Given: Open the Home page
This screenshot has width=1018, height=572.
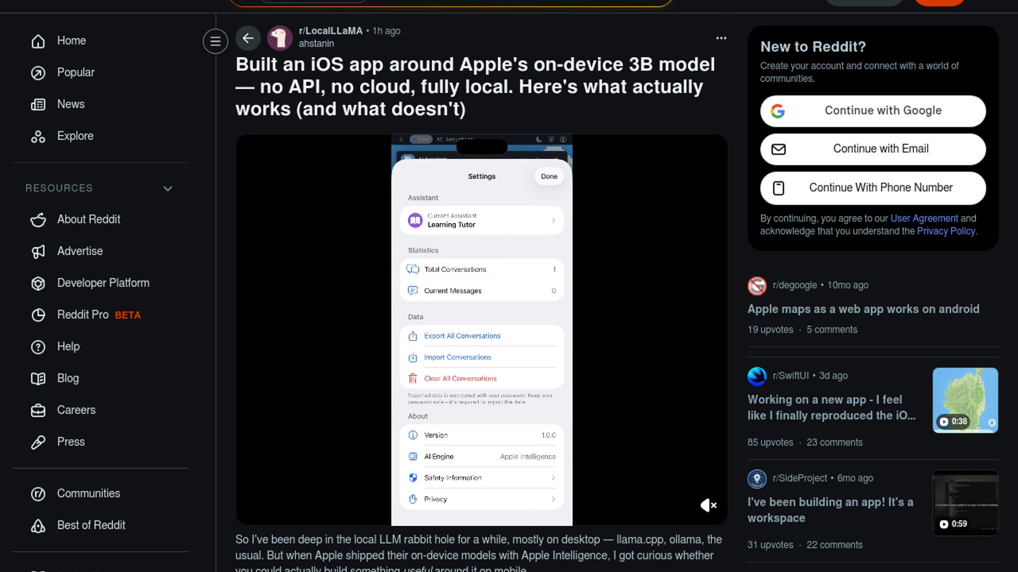Looking at the screenshot, I should click(x=71, y=41).
